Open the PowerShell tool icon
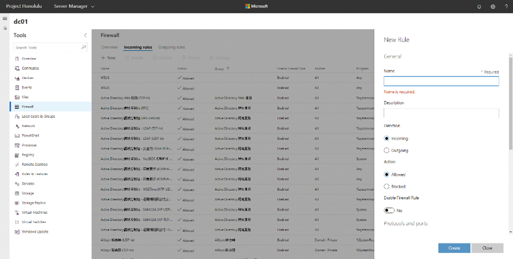Screen dimensions: 513x259 click(17, 135)
